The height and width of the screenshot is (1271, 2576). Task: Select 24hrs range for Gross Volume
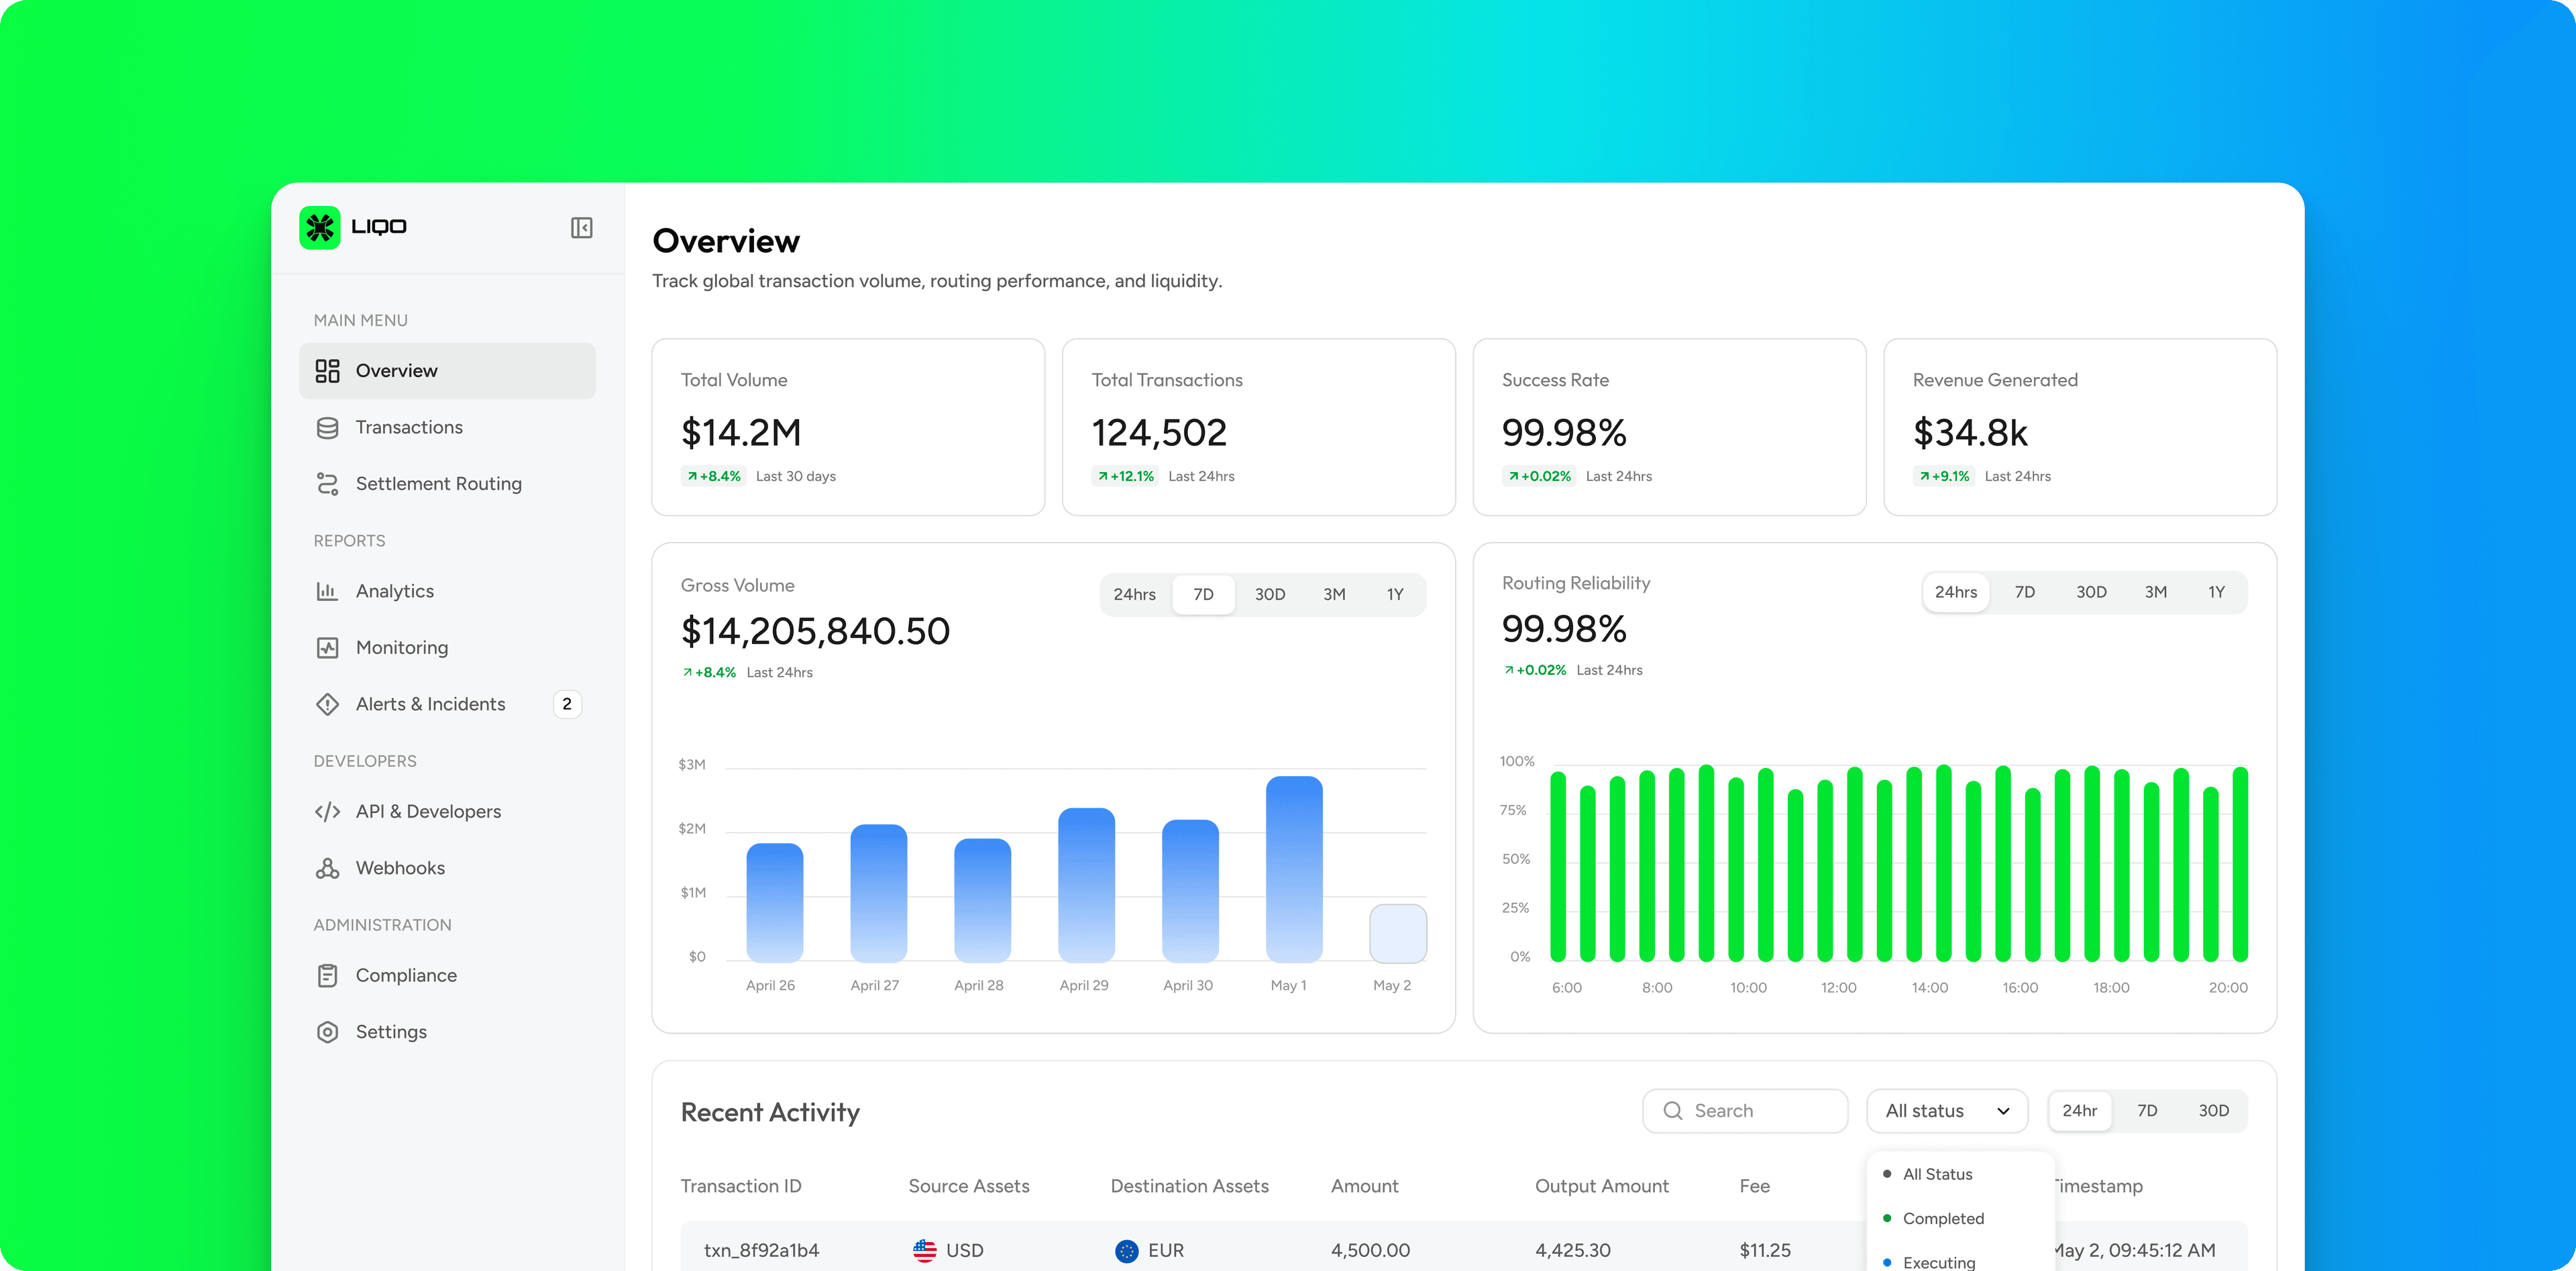pos(1135,595)
